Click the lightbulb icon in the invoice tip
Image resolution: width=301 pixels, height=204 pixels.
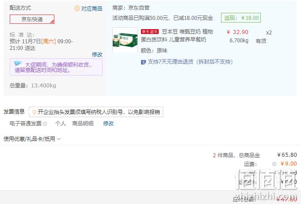34,112
